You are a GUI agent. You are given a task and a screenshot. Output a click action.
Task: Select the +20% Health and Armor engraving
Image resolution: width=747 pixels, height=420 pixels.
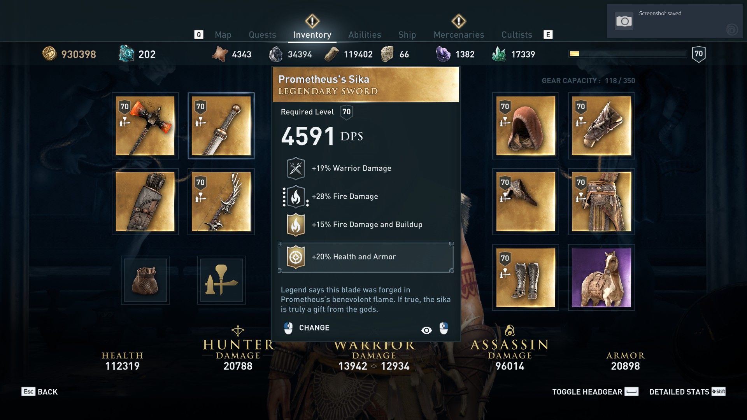tap(366, 257)
